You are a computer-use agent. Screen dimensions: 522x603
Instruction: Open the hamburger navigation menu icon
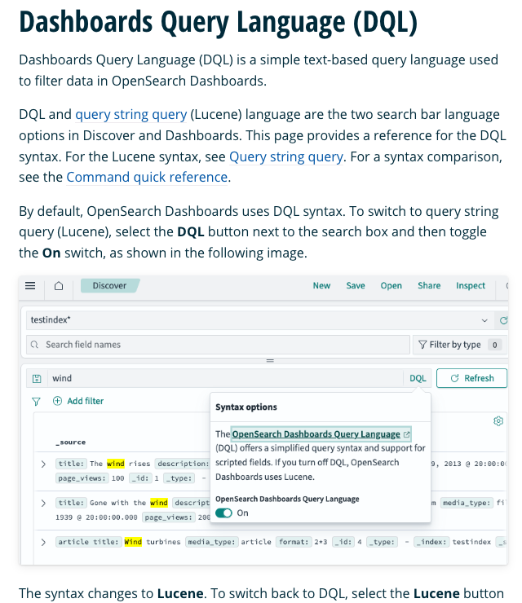coord(30,286)
